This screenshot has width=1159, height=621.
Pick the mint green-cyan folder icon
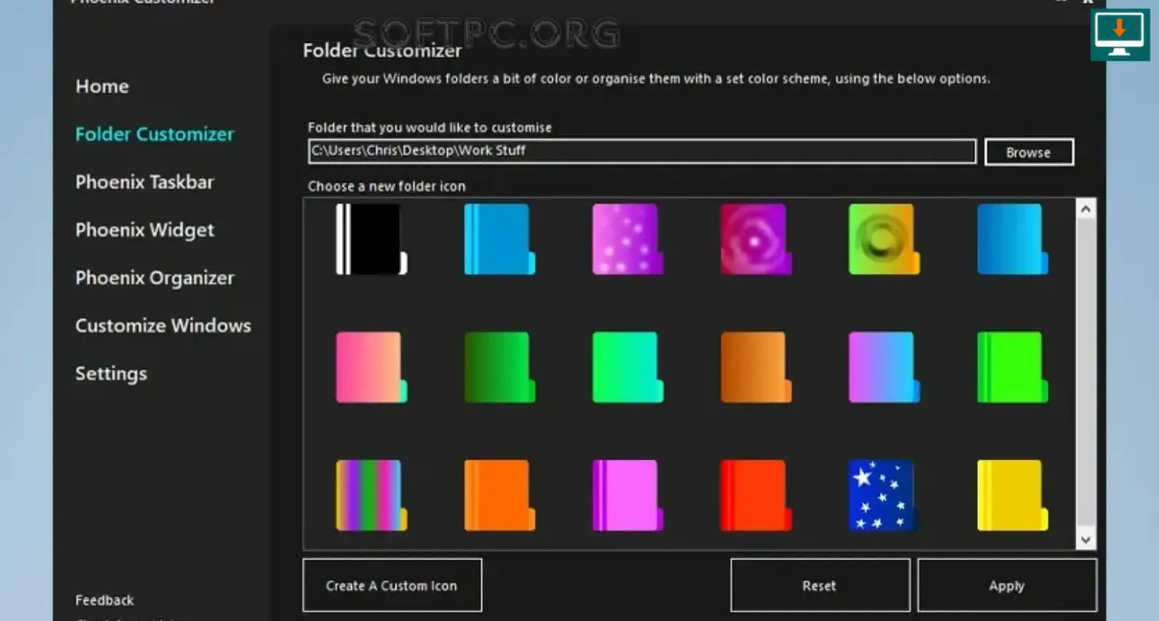pyautogui.click(x=627, y=367)
